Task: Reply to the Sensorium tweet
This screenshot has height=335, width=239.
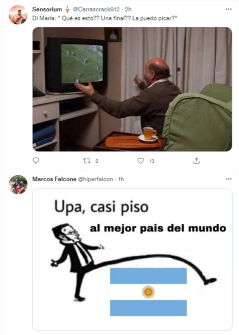Action: pyautogui.click(x=36, y=160)
